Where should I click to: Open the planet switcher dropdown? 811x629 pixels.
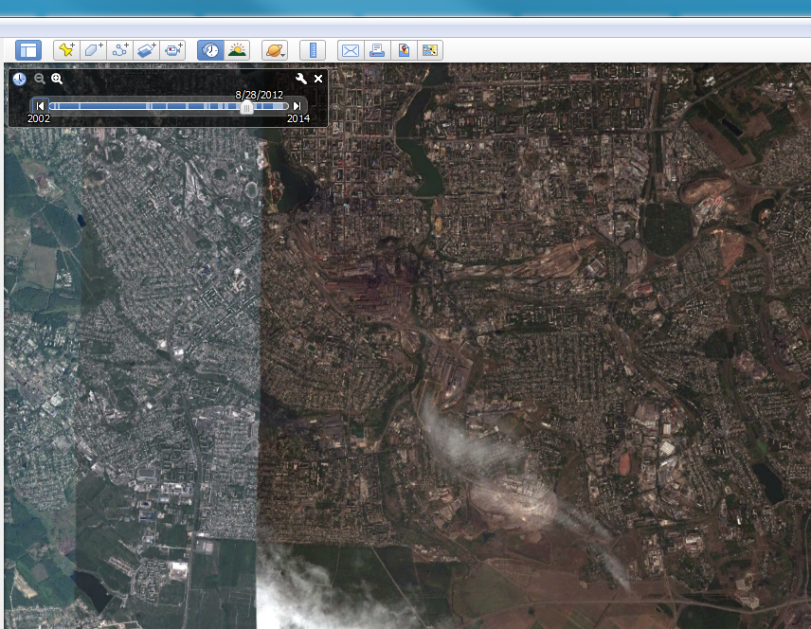click(275, 50)
